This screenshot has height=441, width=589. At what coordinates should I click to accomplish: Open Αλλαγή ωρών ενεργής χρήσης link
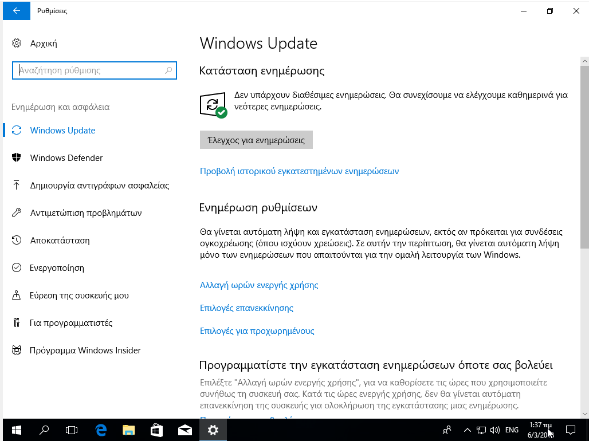point(259,285)
